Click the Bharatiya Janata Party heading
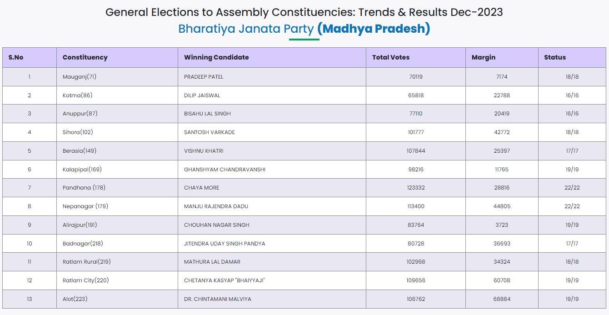Viewport: 609px width, 315px height. (246, 29)
